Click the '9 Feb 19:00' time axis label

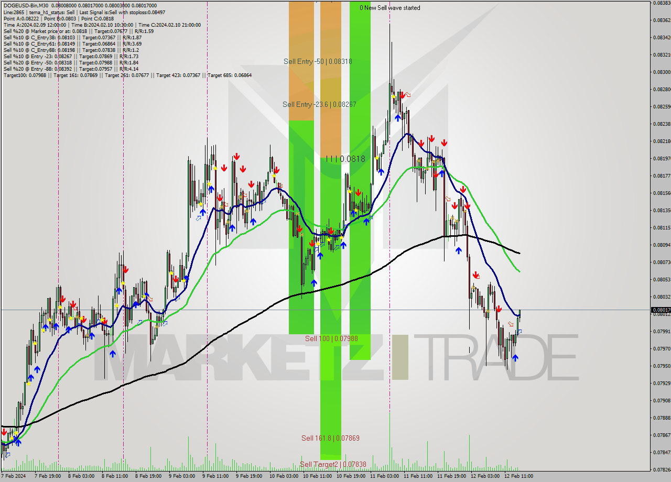(x=249, y=476)
